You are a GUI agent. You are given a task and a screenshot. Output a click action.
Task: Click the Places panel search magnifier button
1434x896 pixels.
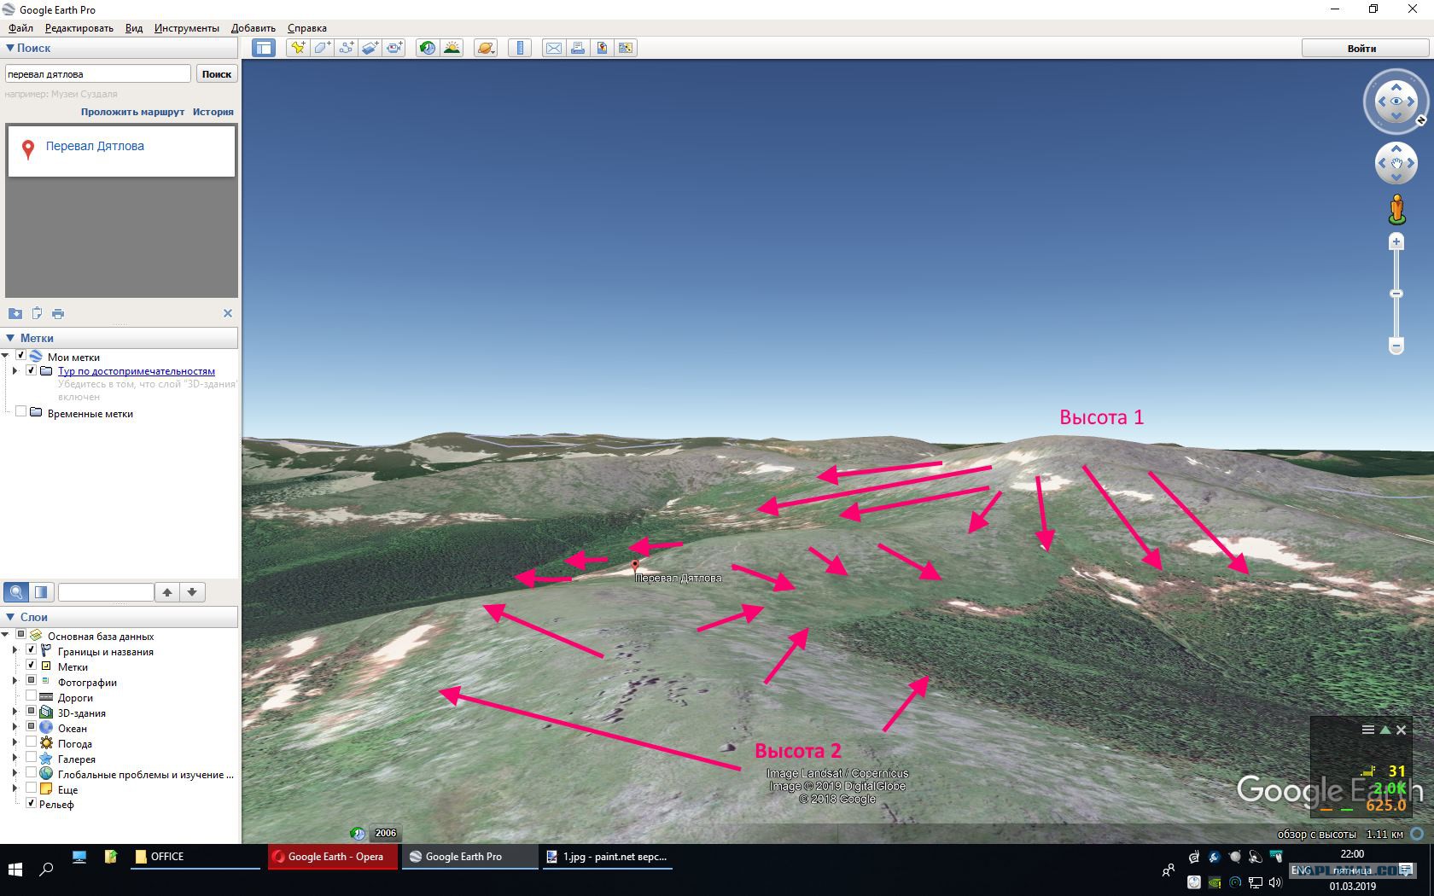point(16,591)
